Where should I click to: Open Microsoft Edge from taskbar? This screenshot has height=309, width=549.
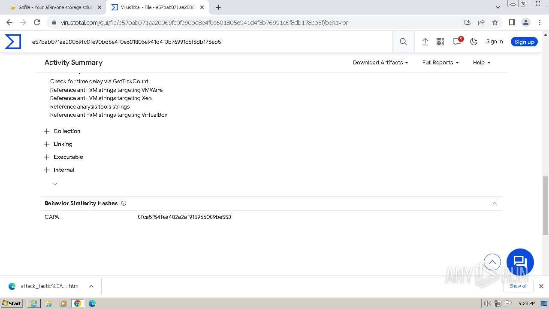tap(92, 303)
